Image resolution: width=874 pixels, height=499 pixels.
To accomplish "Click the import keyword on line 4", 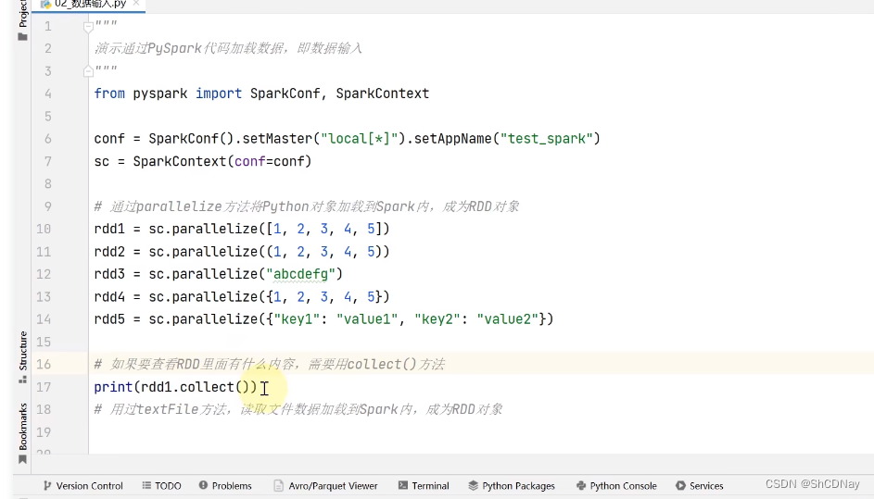I will (219, 94).
